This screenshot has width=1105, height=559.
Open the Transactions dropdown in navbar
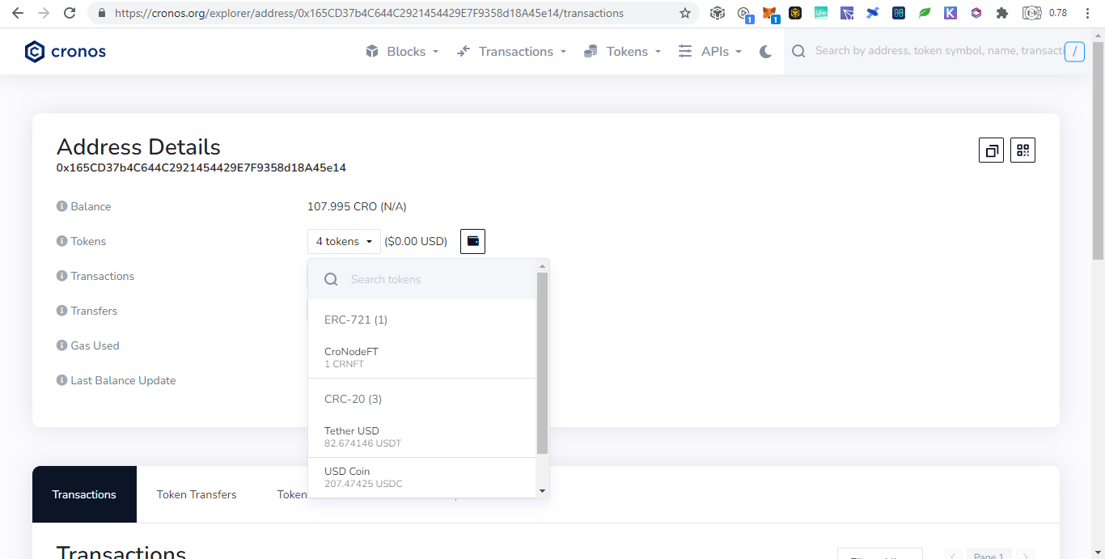(x=512, y=52)
